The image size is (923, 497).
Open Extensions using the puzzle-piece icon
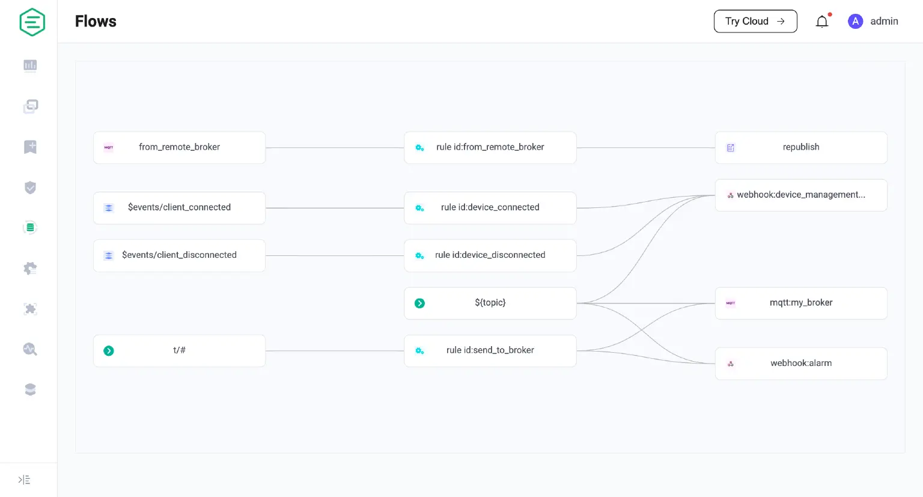[30, 308]
